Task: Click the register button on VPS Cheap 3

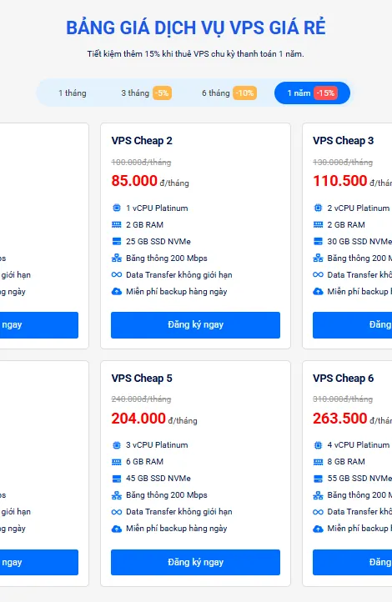Action: 352,325
